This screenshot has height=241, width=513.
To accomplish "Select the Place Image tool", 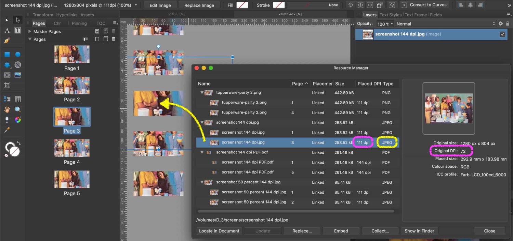I will [18, 75].
